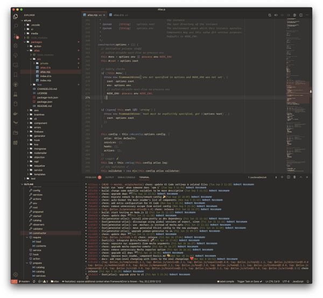Screen dimensions: 323x298
Task: Open the Manage gear icon
Action: pyautogui.click(x=16, y=274)
